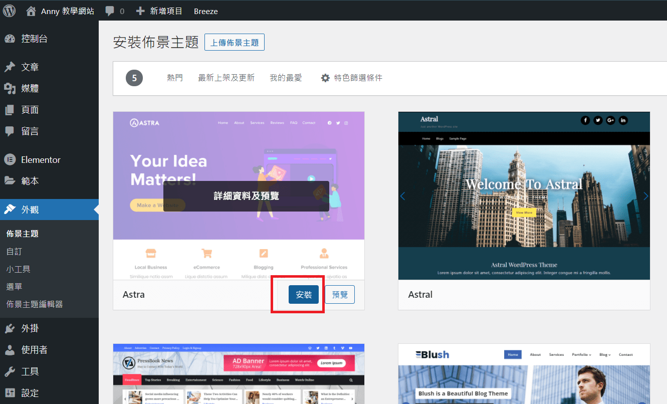Click the Astra theme name label
This screenshot has height=404, width=667.
click(134, 295)
